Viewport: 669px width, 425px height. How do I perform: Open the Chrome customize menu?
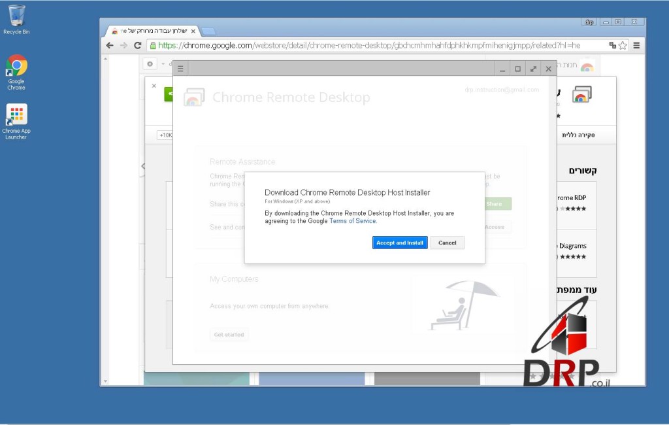pos(636,45)
